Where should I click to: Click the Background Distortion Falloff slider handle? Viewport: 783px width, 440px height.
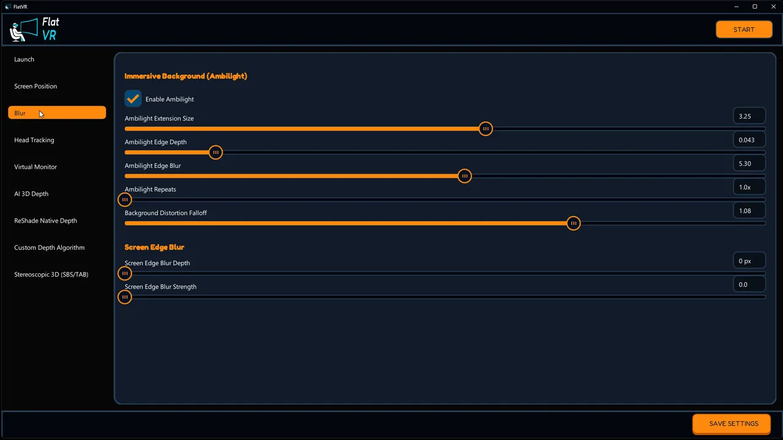click(573, 224)
